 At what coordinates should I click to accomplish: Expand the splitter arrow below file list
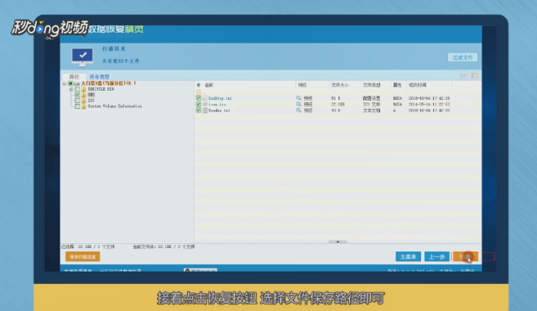click(337, 241)
